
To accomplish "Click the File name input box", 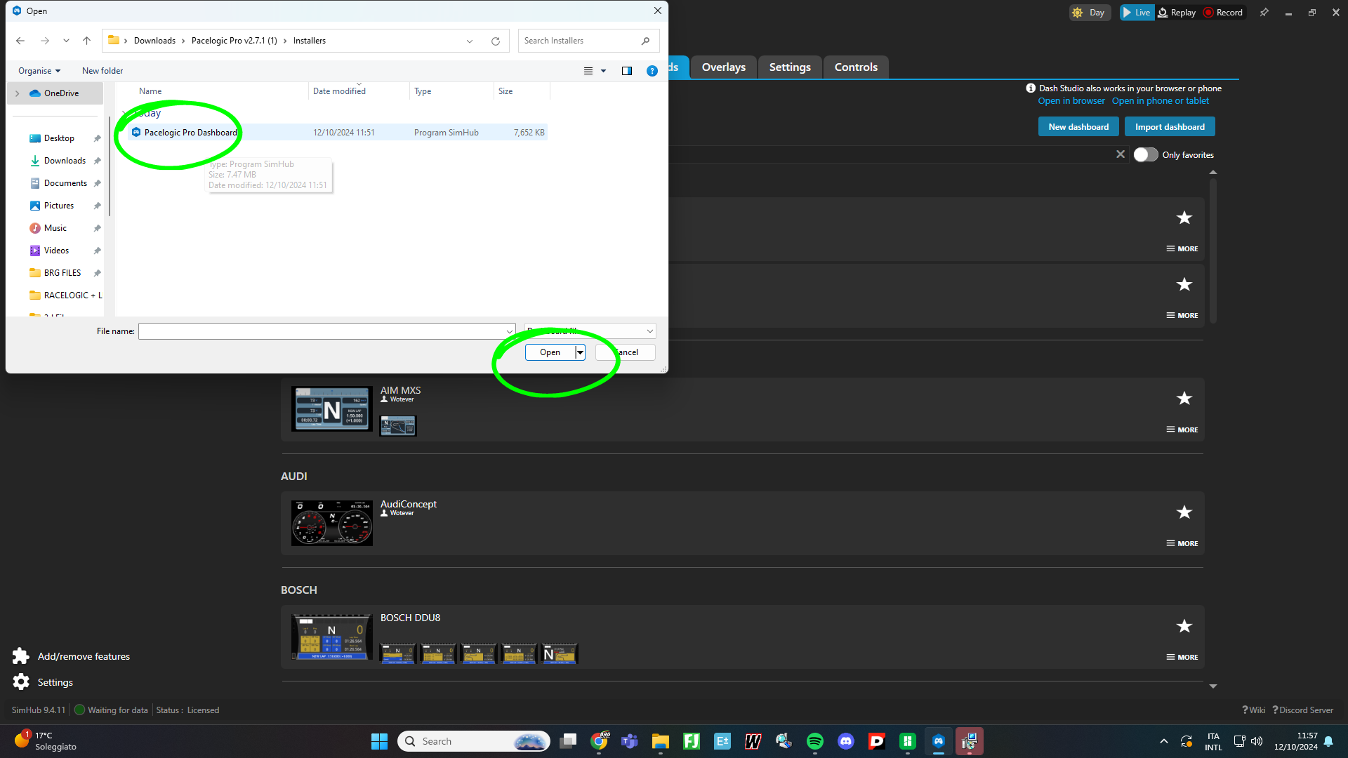I will pyautogui.click(x=326, y=331).
